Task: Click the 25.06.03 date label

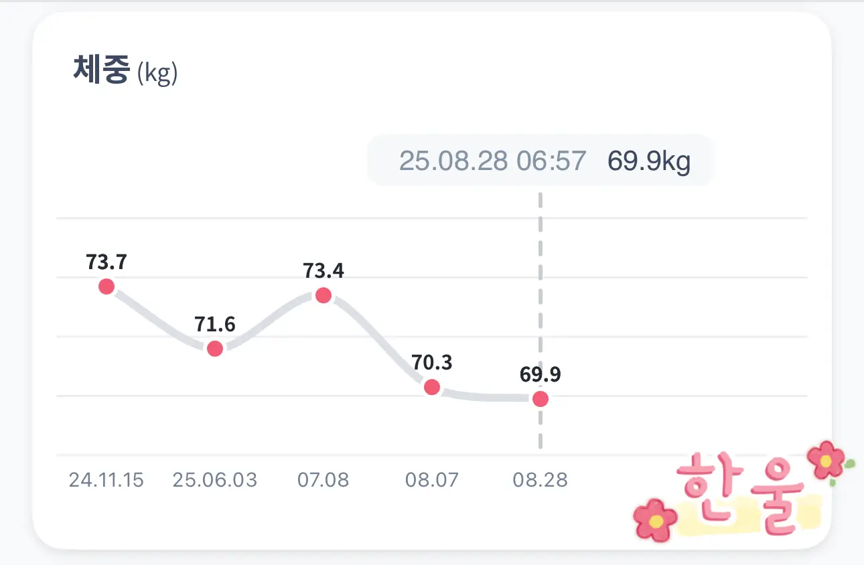Action: click(x=215, y=480)
